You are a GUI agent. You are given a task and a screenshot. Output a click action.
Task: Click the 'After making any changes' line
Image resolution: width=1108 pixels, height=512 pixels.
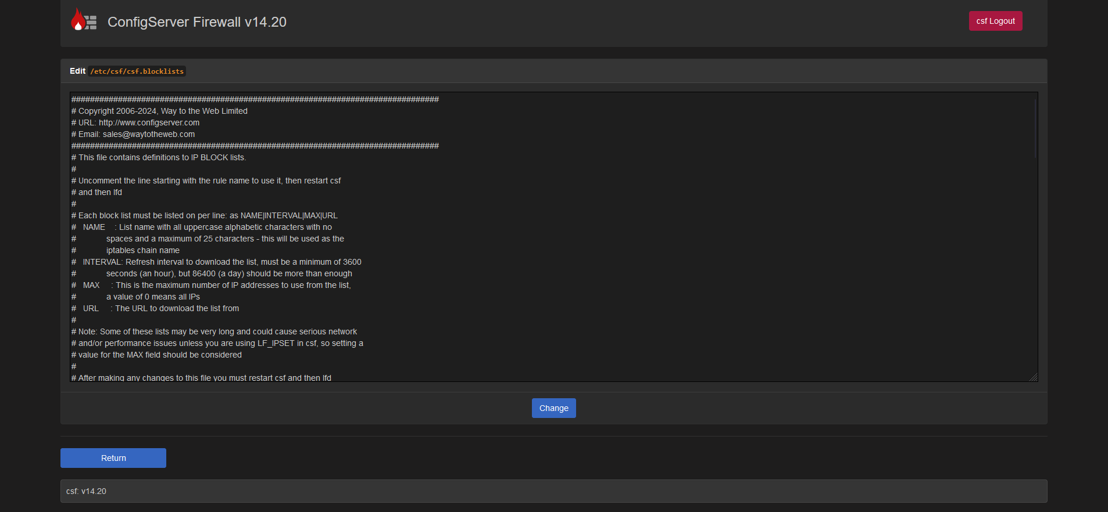pyautogui.click(x=201, y=377)
